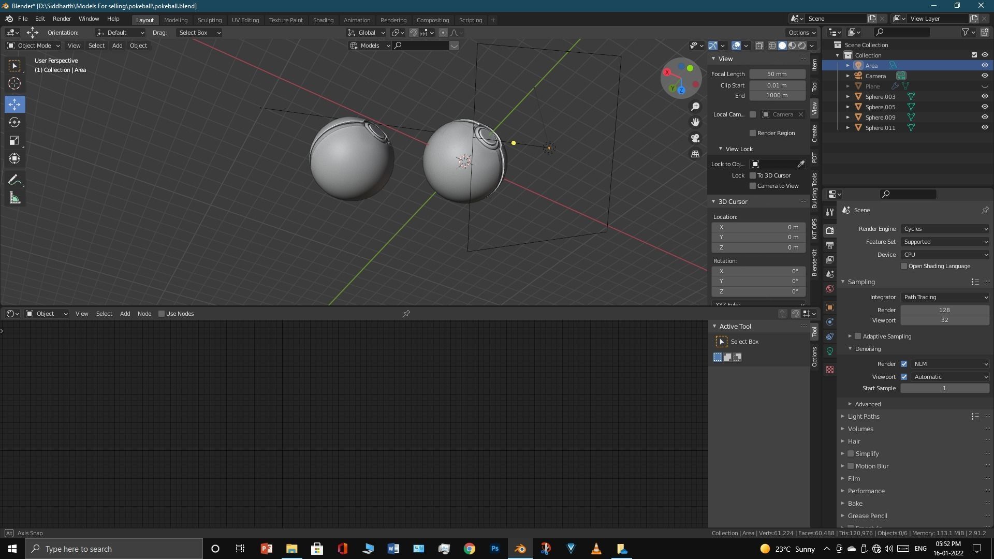Switch to the Sculpting workspace tab
The image size is (994, 559).
tap(209, 20)
